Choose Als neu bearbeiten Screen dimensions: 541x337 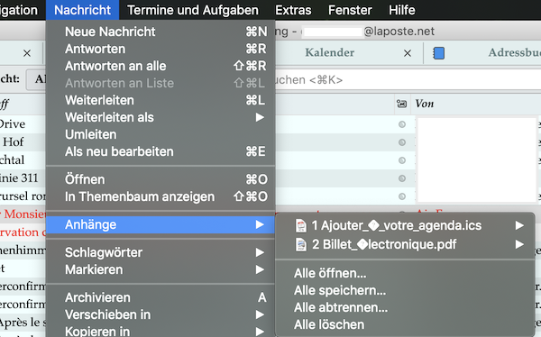pos(160,151)
